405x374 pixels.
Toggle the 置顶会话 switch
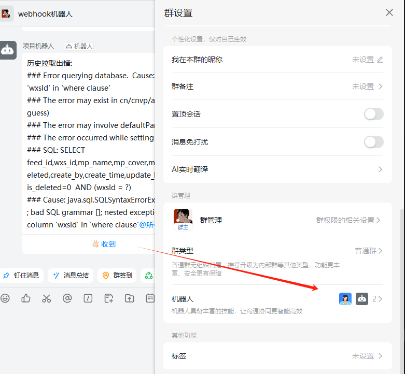click(x=373, y=114)
